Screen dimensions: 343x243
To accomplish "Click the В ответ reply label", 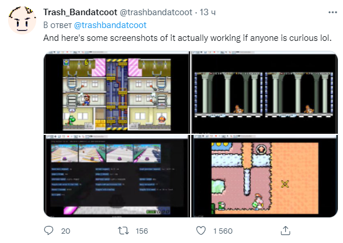I will [57, 25].
